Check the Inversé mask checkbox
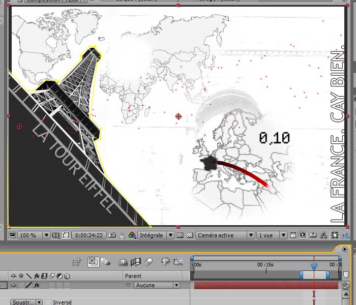This screenshot has height=305, width=356. (x=48, y=302)
